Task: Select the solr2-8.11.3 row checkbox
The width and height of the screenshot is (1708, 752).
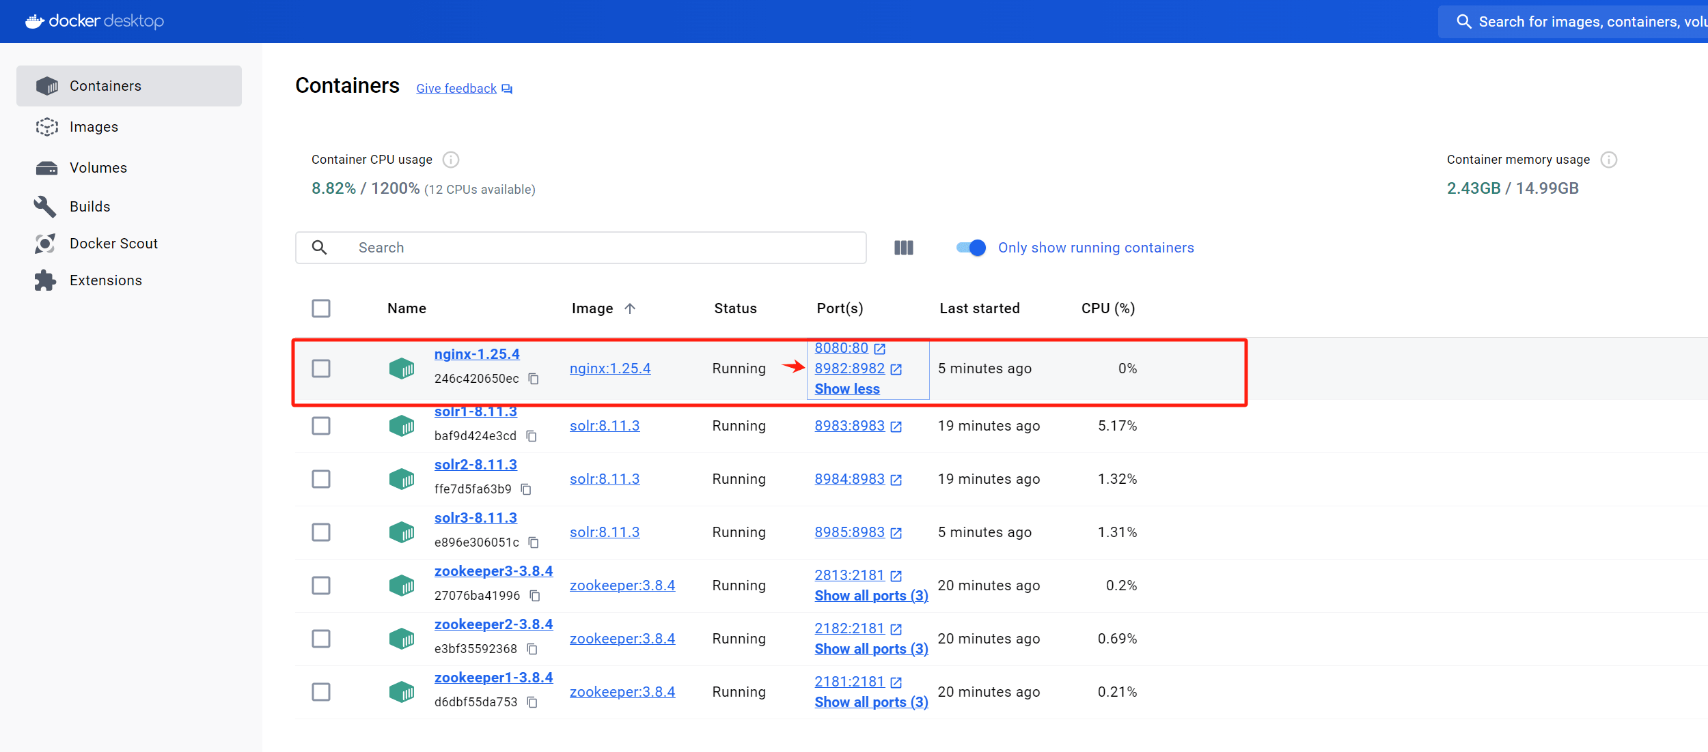Action: [x=321, y=479]
